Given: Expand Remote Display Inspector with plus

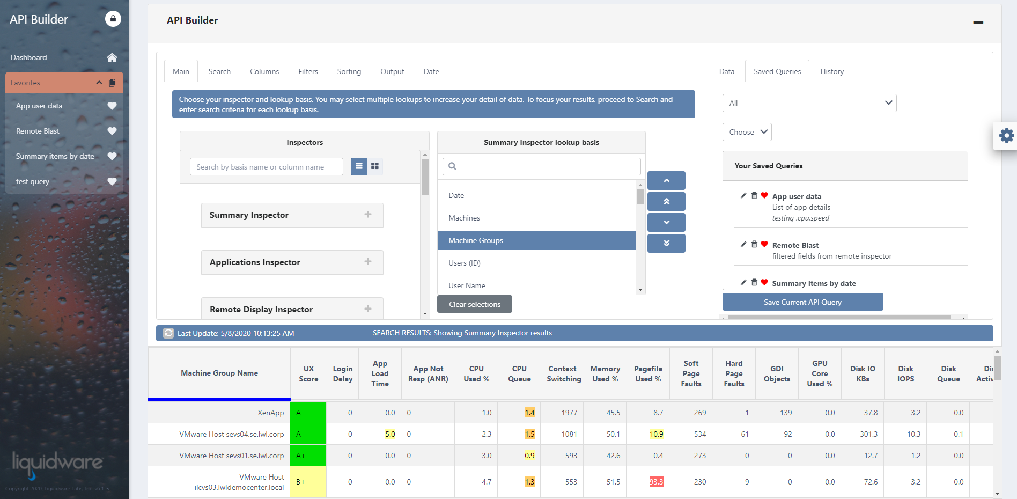Looking at the screenshot, I should (368, 309).
